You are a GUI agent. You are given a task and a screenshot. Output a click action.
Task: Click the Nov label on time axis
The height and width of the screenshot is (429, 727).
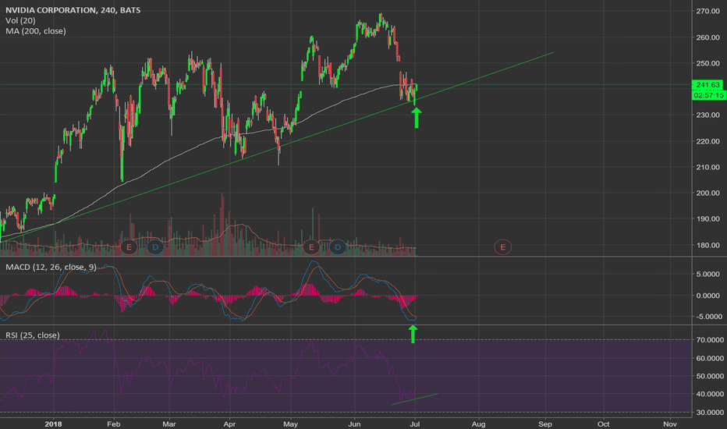click(x=670, y=424)
